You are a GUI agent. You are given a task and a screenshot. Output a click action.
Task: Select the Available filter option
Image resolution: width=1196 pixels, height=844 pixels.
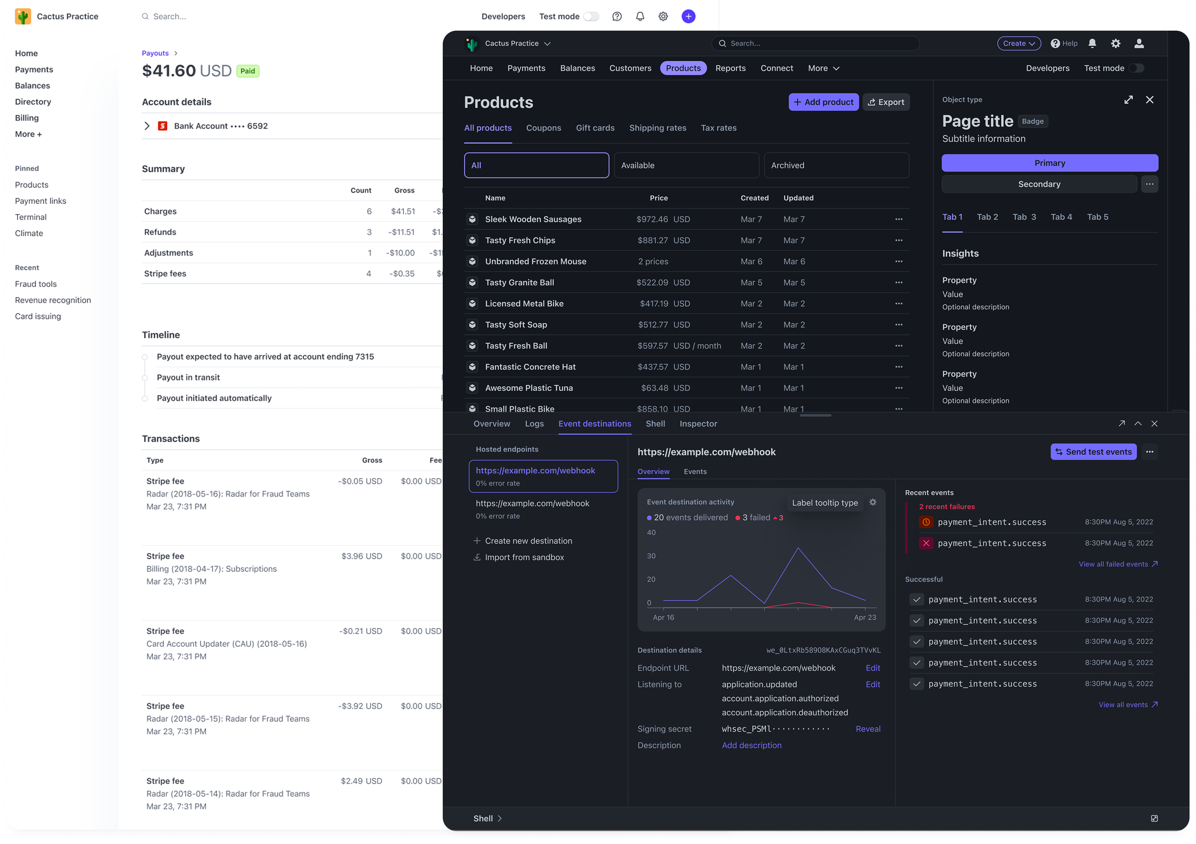point(686,165)
